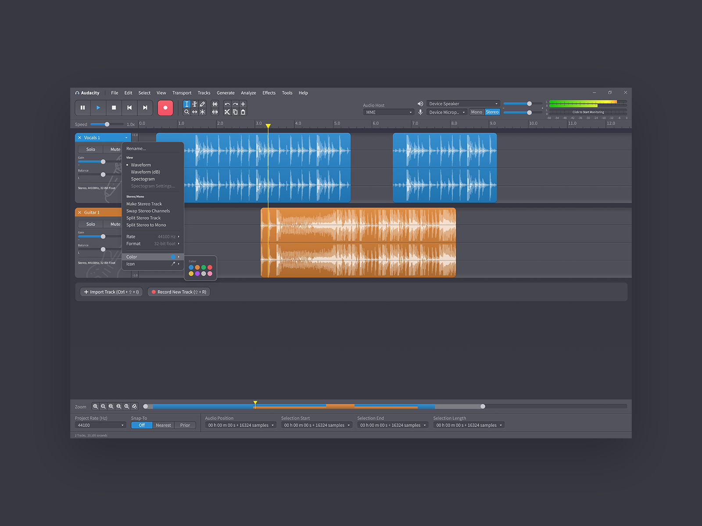Click the Copy icon

[235, 112]
